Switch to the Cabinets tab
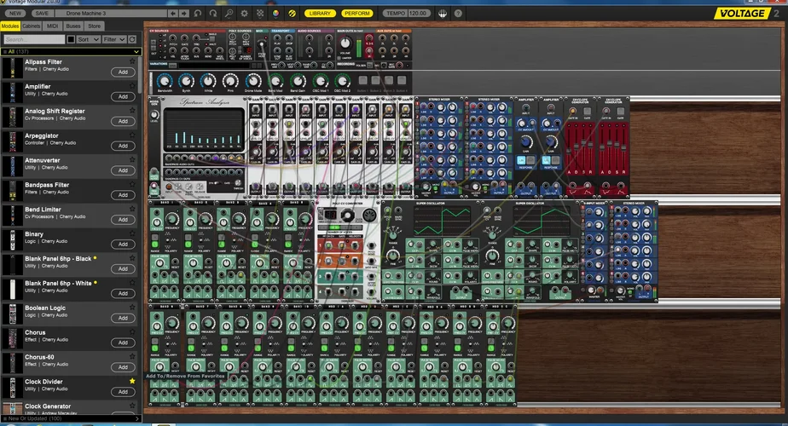Image resolution: width=788 pixels, height=426 pixels. tap(32, 26)
